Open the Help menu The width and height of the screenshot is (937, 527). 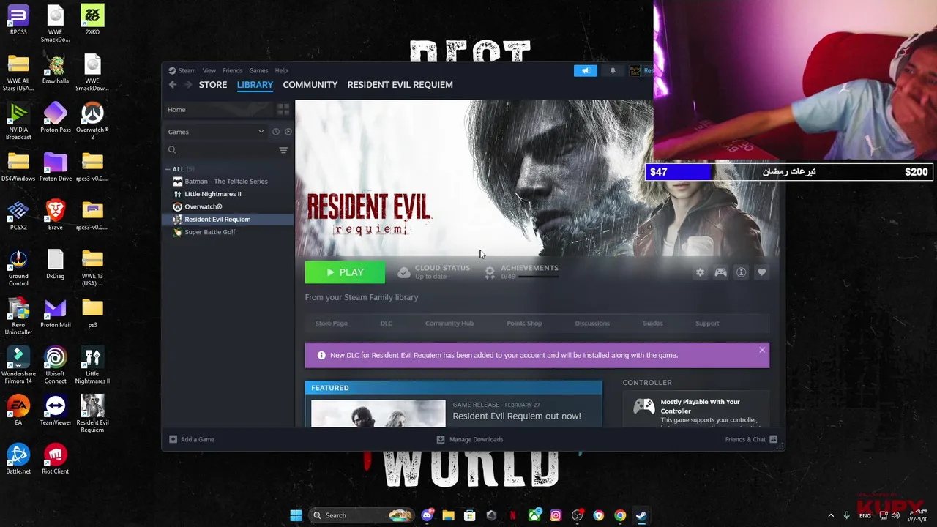pos(281,70)
